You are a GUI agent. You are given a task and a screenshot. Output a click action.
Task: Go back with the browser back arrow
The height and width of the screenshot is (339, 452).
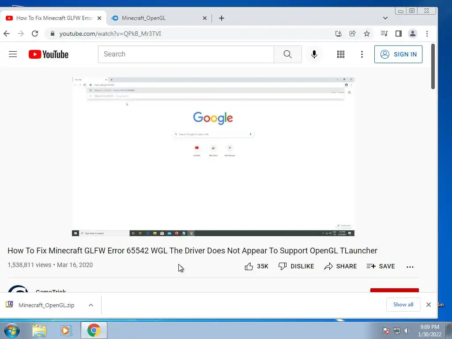pyautogui.click(x=7, y=34)
